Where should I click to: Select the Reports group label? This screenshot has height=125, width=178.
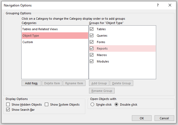click(x=102, y=48)
